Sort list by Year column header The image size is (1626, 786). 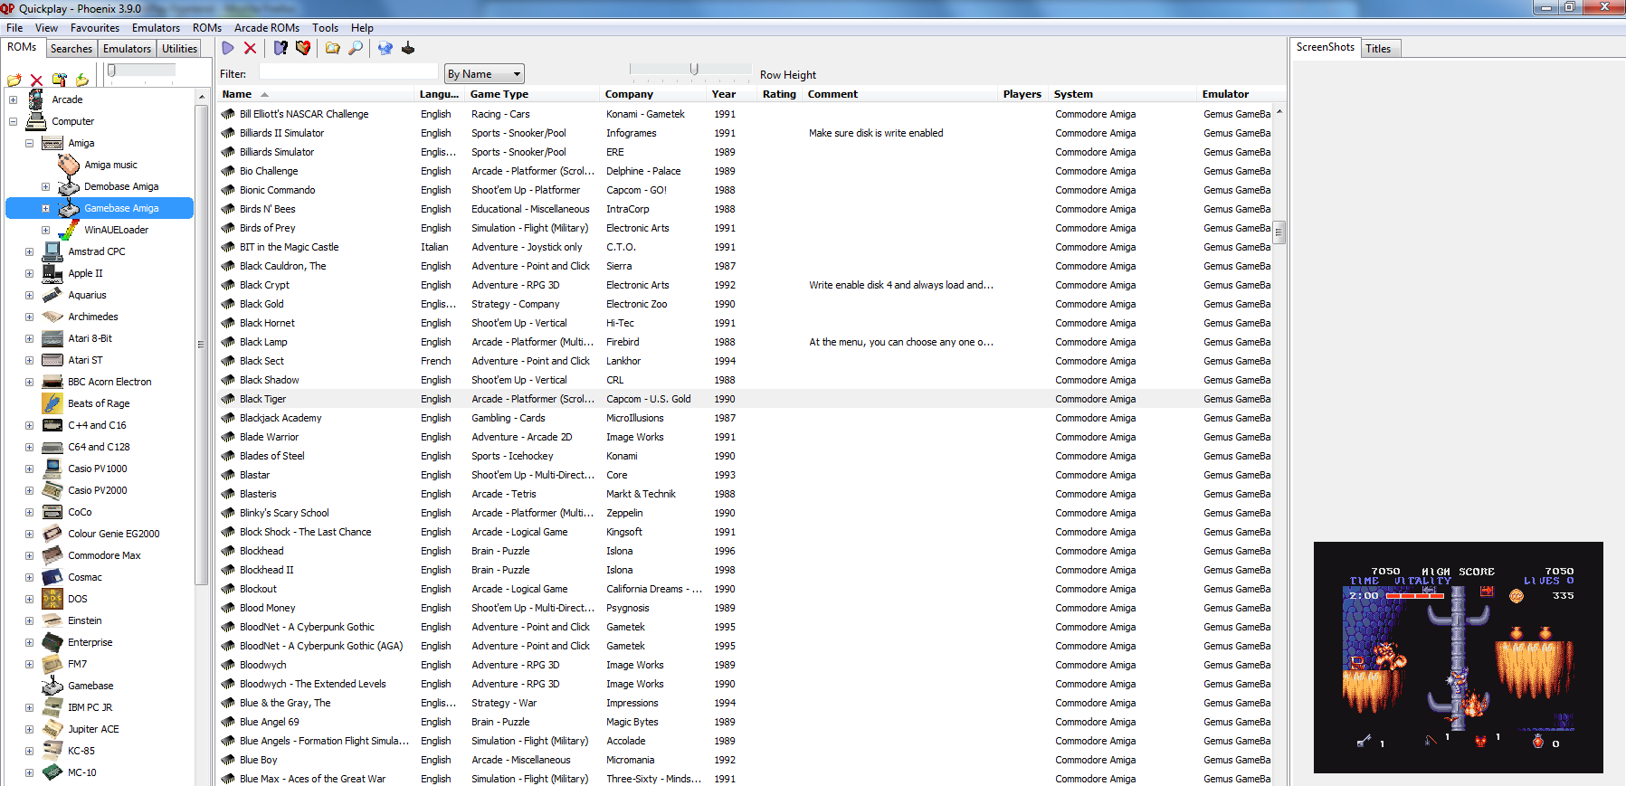point(733,94)
